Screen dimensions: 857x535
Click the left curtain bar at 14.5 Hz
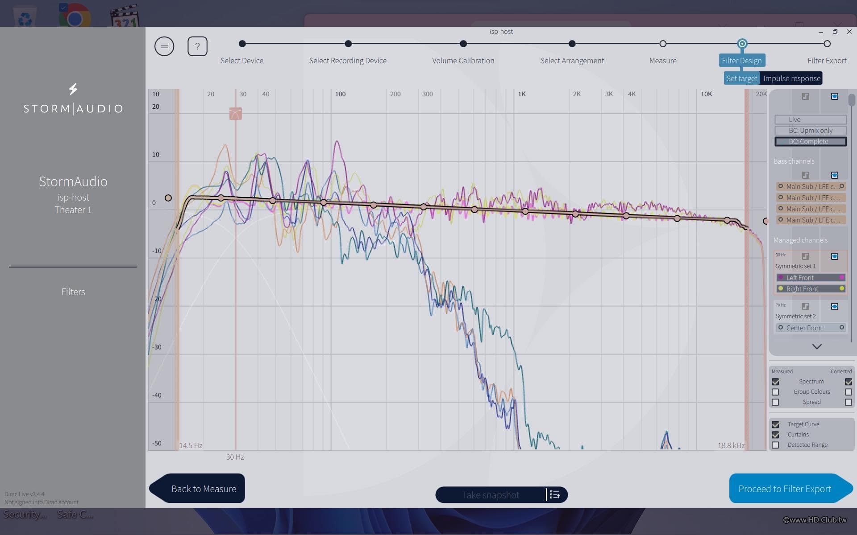[177, 269]
